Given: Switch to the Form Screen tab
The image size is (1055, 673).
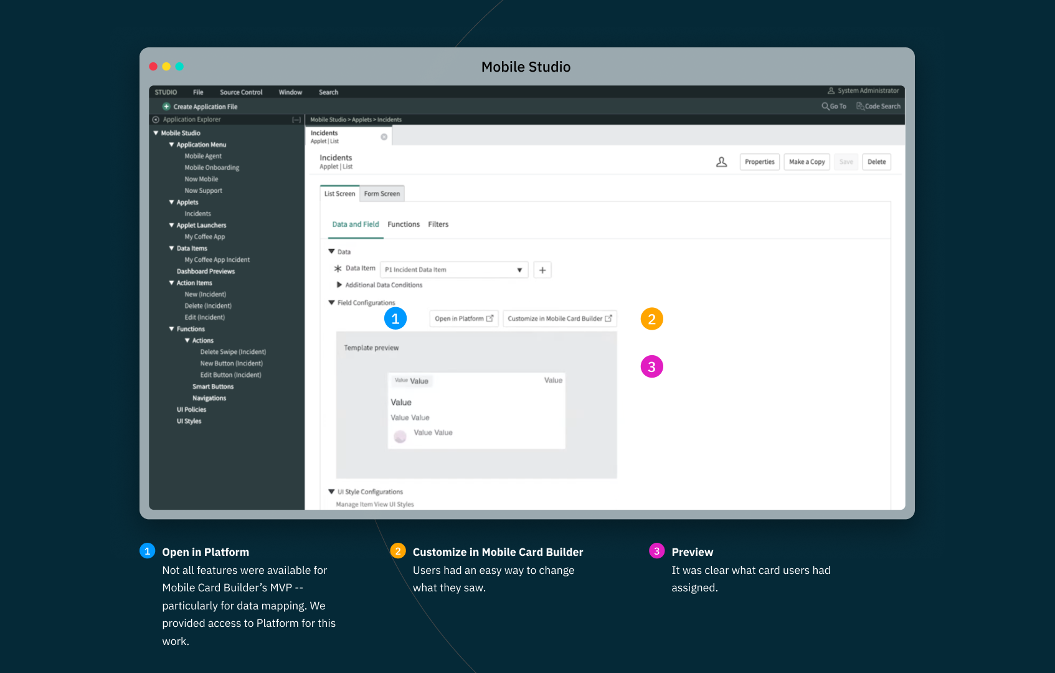Looking at the screenshot, I should [382, 194].
